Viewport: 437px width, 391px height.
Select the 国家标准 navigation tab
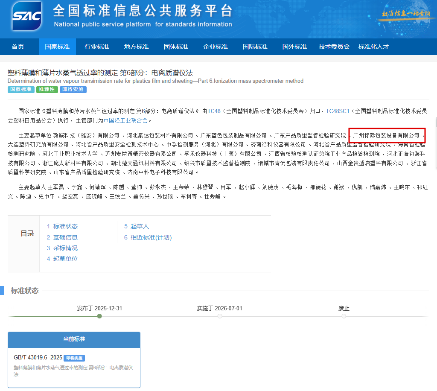point(57,47)
